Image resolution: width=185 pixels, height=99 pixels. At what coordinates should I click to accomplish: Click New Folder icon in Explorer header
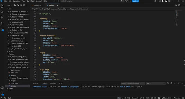point(18,5)
